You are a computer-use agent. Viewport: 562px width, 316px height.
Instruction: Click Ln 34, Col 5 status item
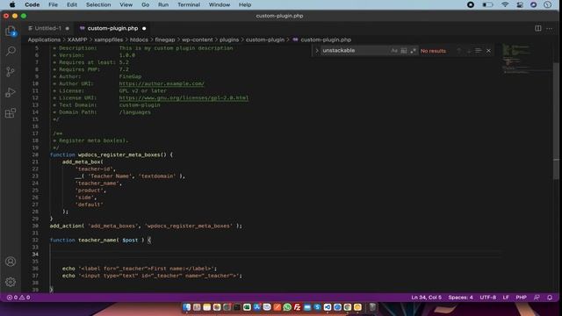coord(426,298)
